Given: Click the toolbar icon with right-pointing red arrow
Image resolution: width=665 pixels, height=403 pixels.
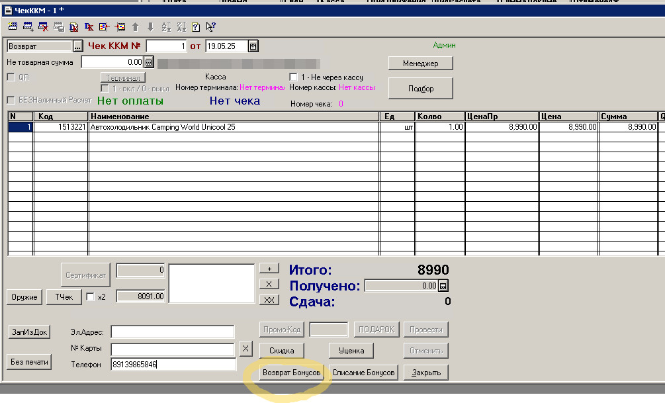Looking at the screenshot, I should click(x=120, y=26).
